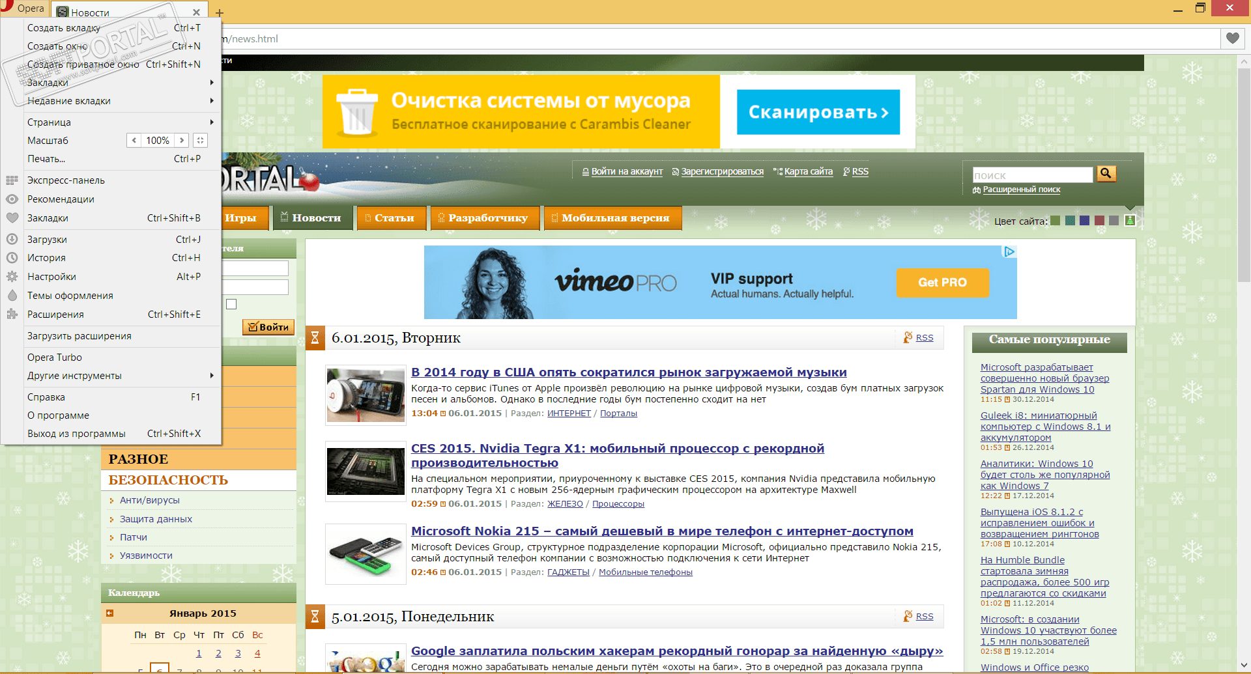Screen dimensions: 1251x674
Task: Click the Nvidia Tegra X1 article thumbnail
Action: pyautogui.click(x=366, y=471)
